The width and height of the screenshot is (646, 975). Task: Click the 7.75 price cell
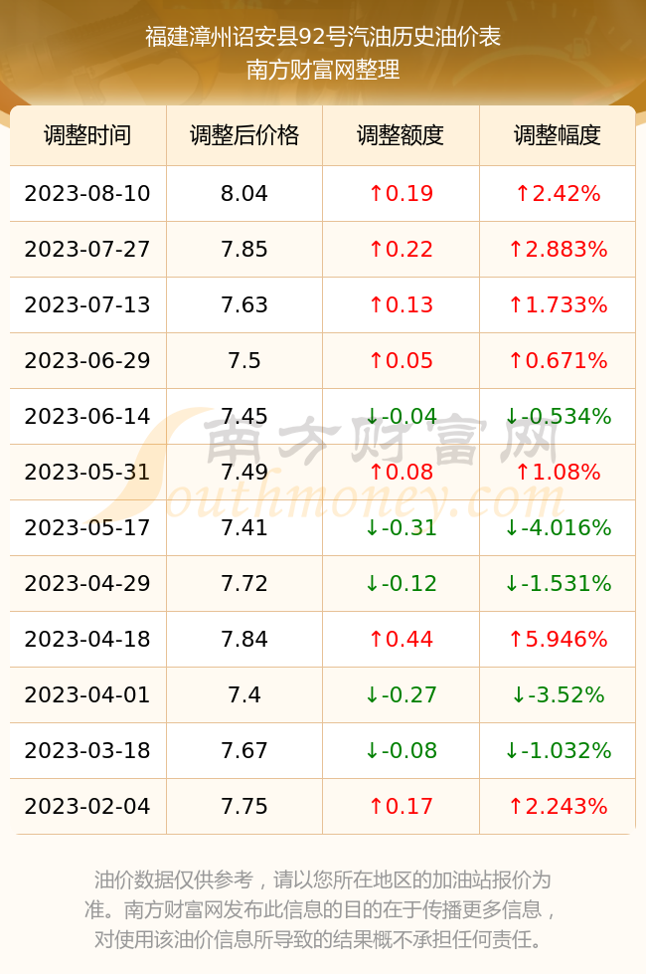244,807
